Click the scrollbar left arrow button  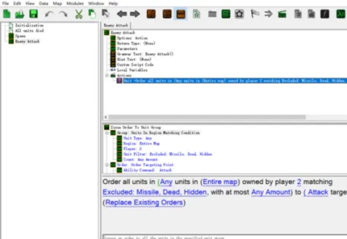[x=106, y=117]
